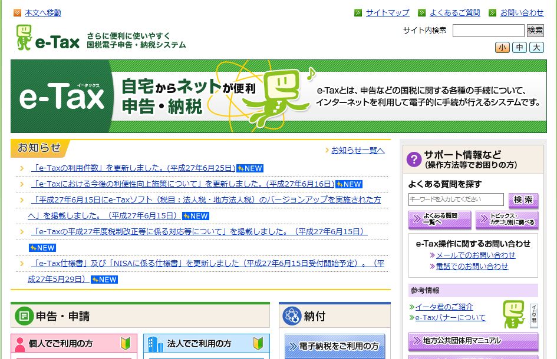Click the yellow chevron bullet before 平成27年度税制改正 news
Viewport: 557px width, 359px height.
click(22, 232)
